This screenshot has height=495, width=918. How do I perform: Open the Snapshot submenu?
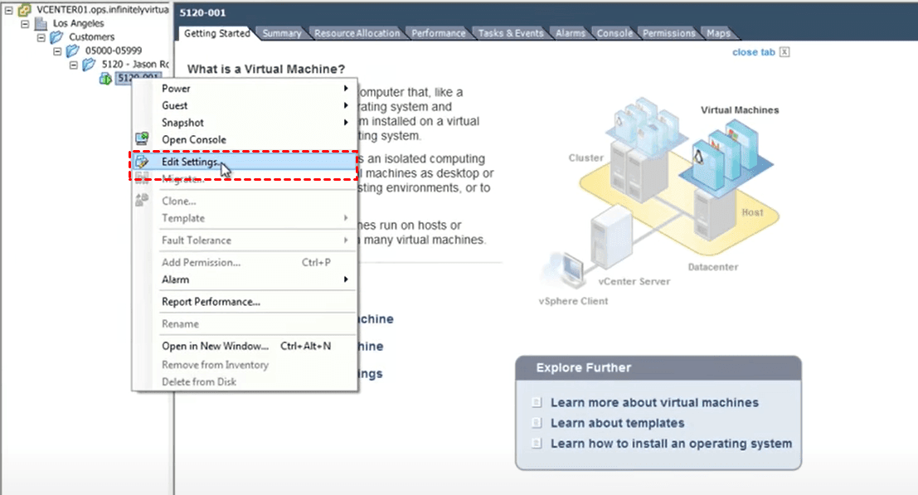tap(245, 122)
